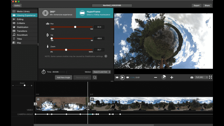Viewport: 224px width, 126px height.
Task: Skip to the next clip
Action: [128, 77]
